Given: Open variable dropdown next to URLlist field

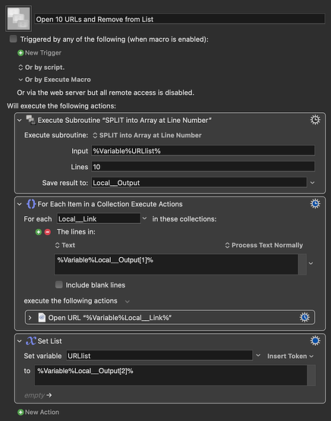Looking at the screenshot, I should tap(258, 356).
